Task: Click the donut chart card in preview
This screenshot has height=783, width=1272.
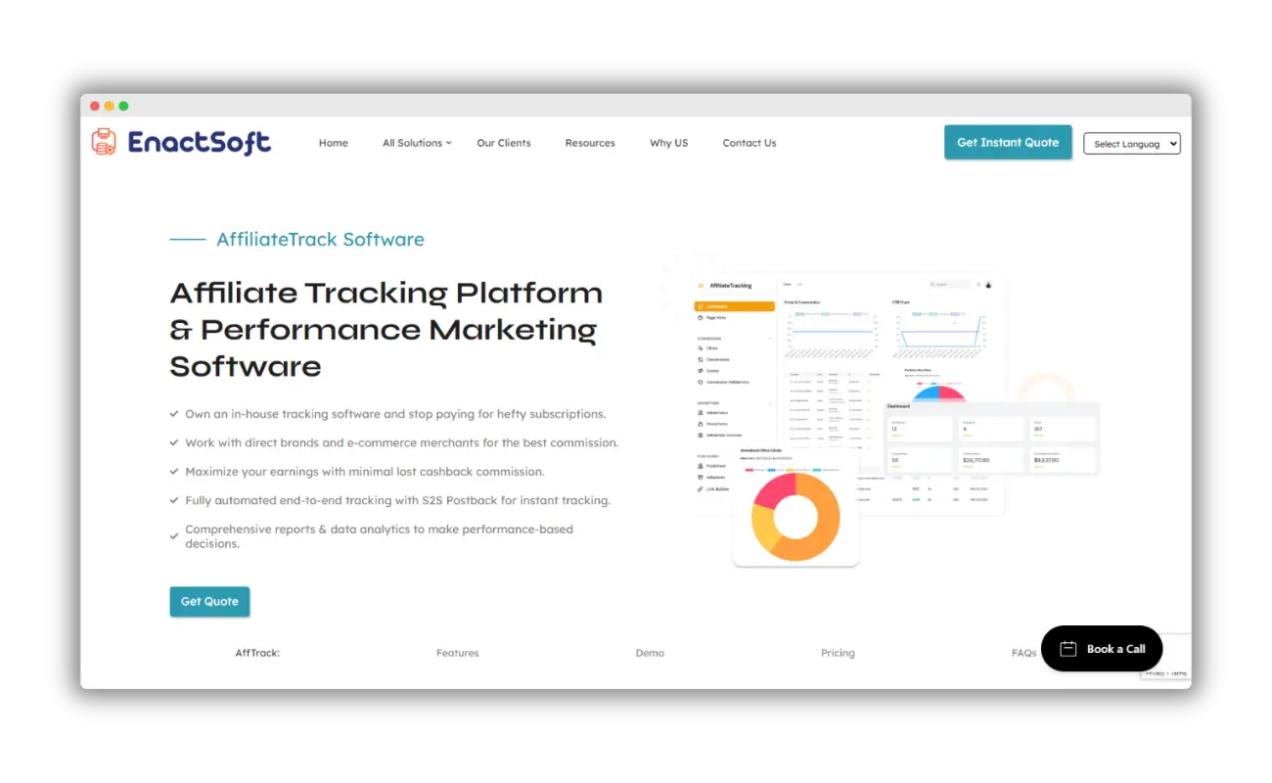Action: 795,506
